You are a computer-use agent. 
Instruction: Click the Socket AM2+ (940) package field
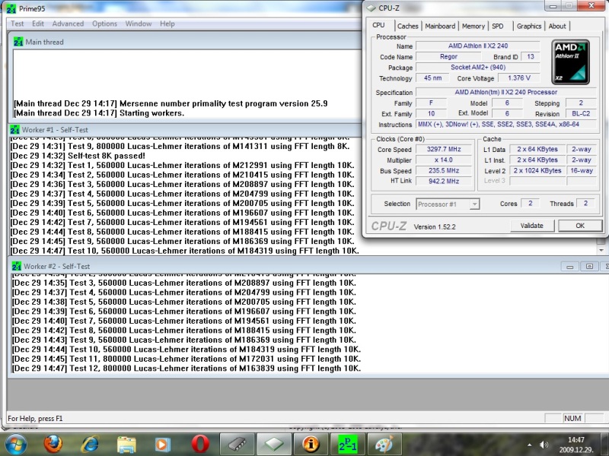[478, 67]
